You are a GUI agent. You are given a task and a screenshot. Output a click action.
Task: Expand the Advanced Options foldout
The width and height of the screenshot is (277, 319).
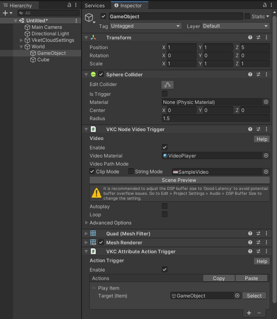87,223
